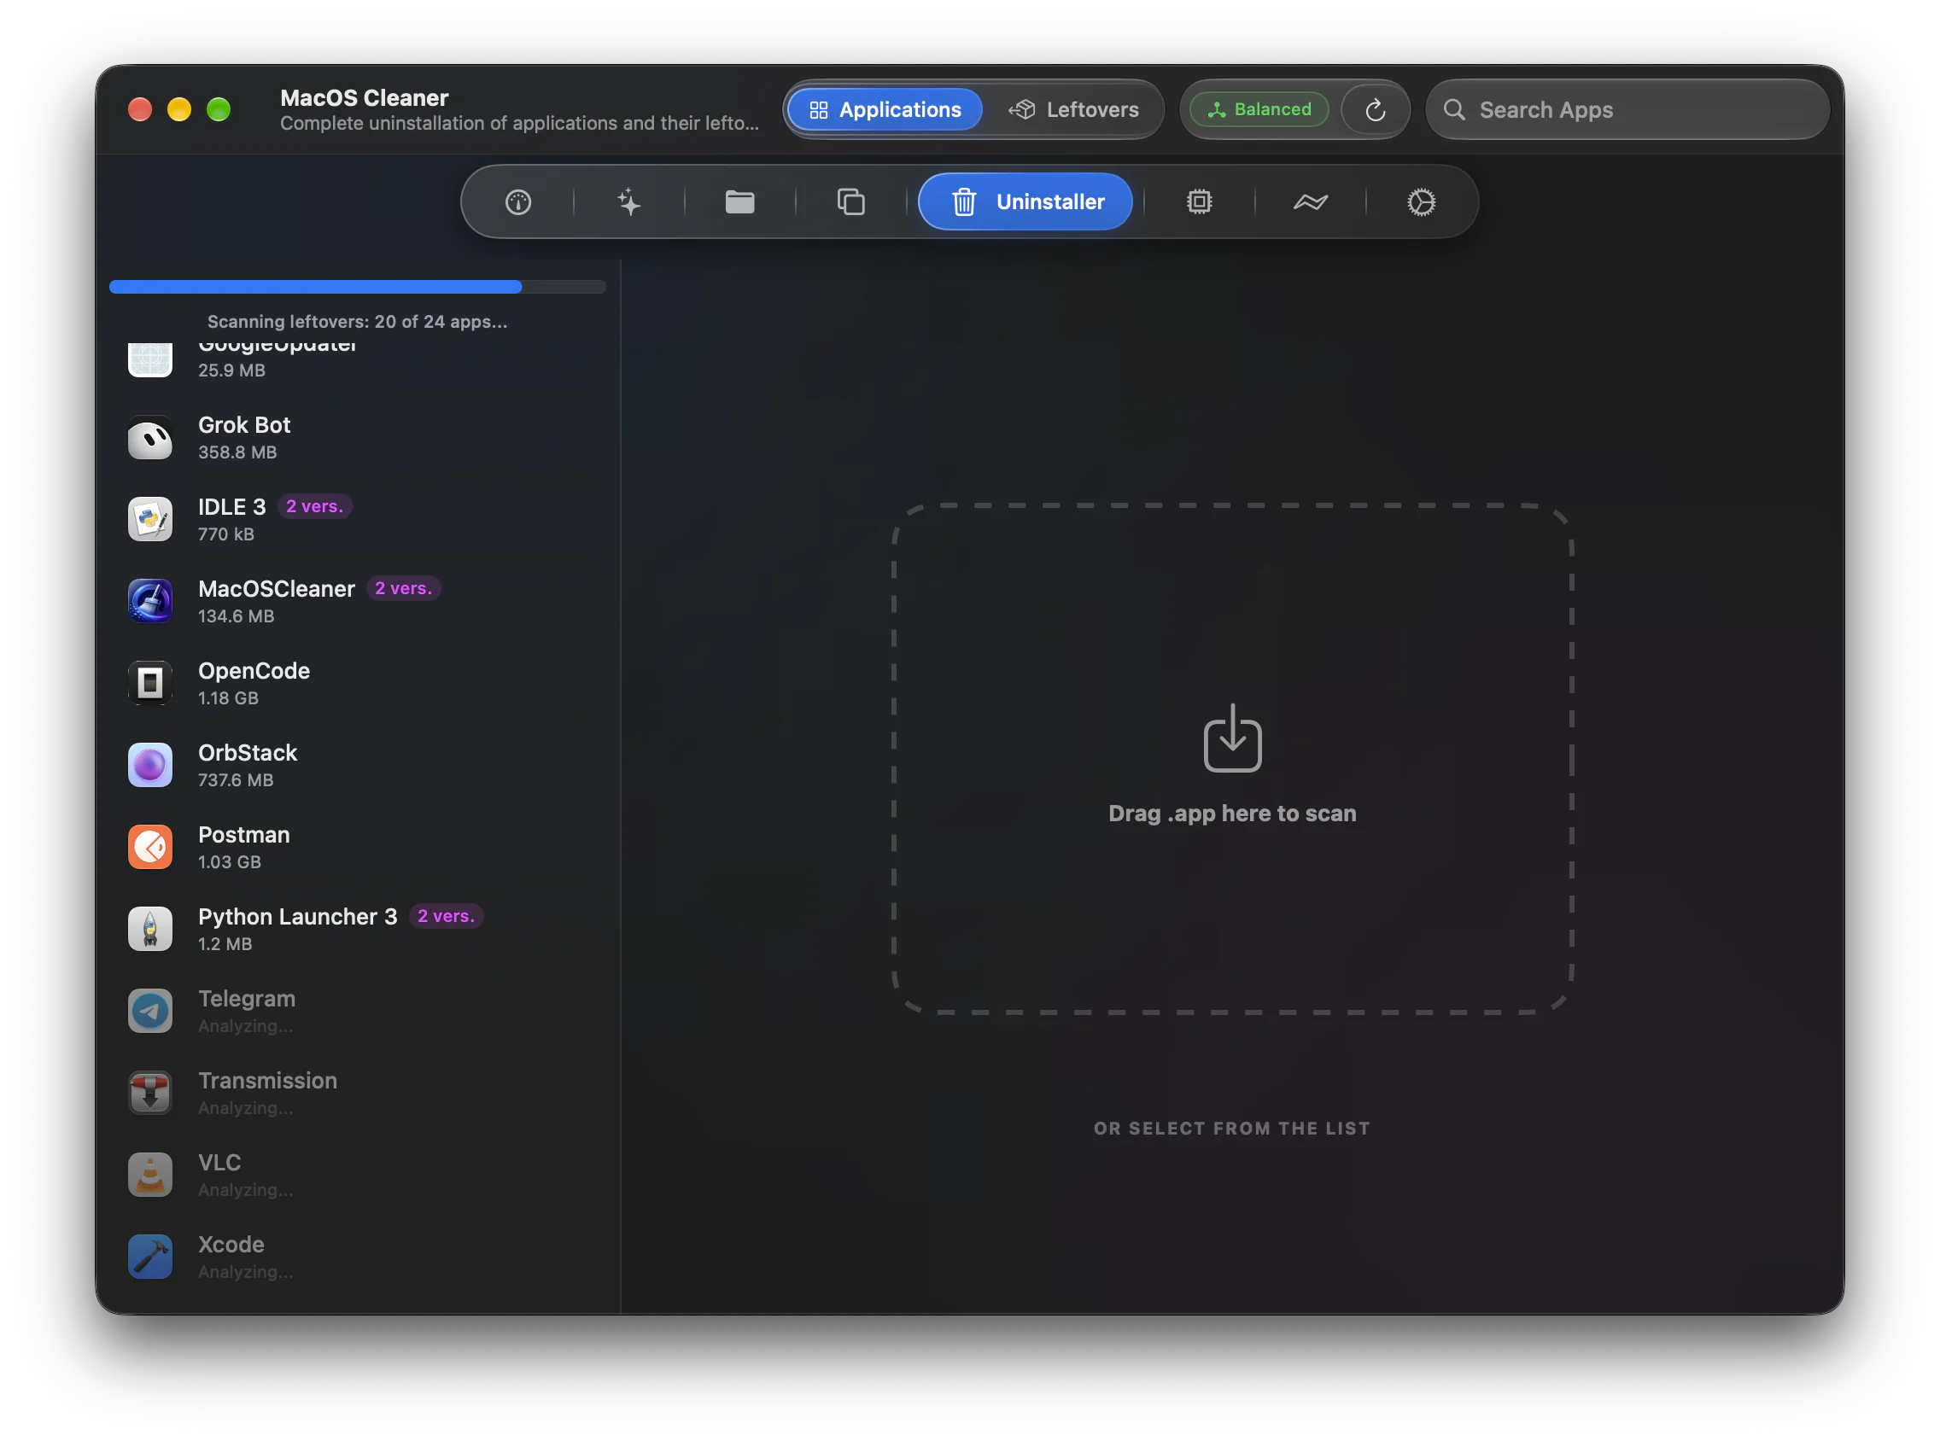Click the duplicates overlapping-squares toolbar icon
Screen dimensions: 1940x1441
click(x=850, y=202)
